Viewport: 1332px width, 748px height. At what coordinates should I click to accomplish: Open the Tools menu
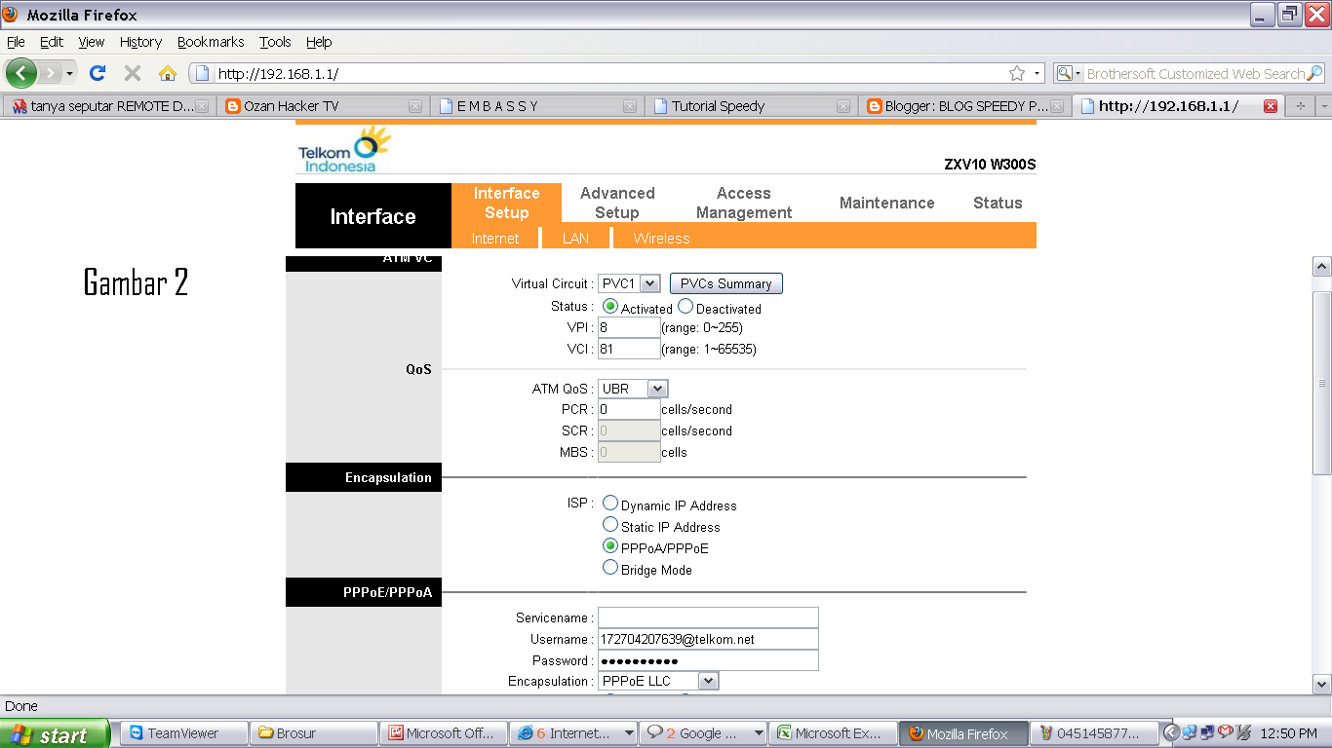(275, 42)
